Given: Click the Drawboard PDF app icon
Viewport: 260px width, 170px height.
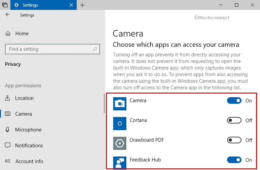Looking at the screenshot, I should click(x=120, y=143).
